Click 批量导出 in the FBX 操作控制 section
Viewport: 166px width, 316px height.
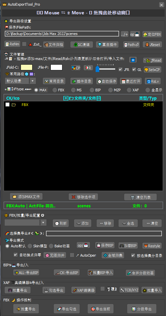point(26,309)
